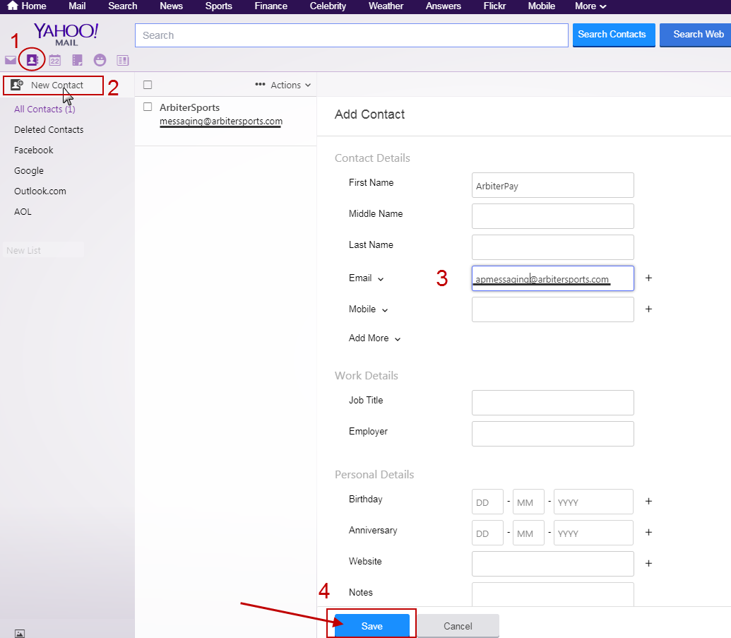This screenshot has width=731, height=638.
Task: Open the Mail inbox envelope icon
Action: (11, 60)
